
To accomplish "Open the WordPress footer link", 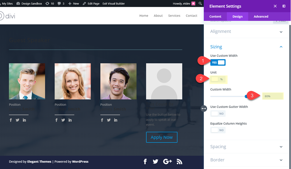I will [x=80, y=162].
